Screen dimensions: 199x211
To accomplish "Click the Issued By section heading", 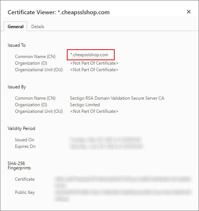I will tap(17, 87).
